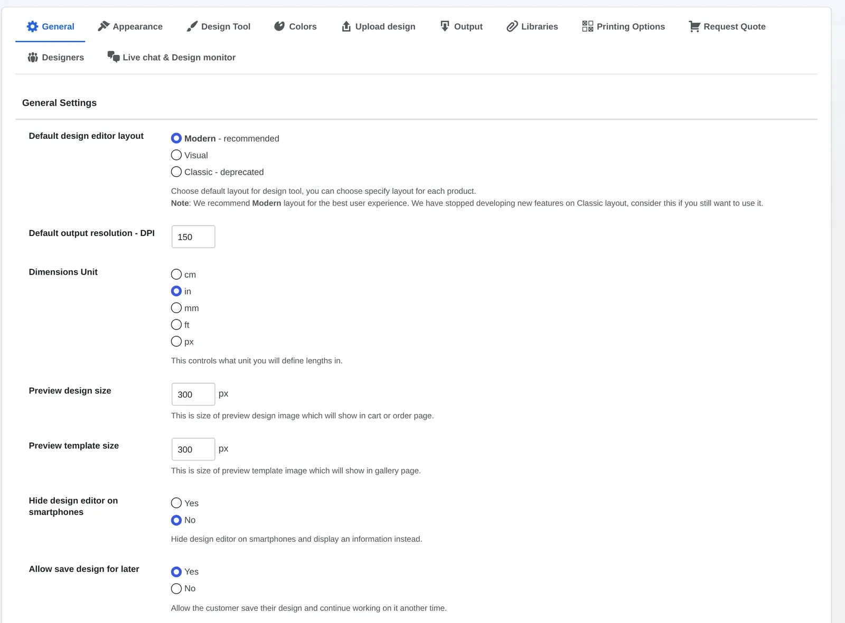The image size is (845, 623).
Task: Select the in dimensions unit
Action: point(176,291)
